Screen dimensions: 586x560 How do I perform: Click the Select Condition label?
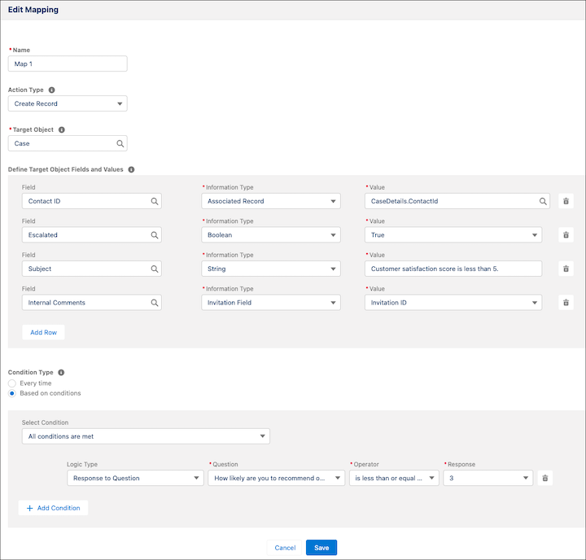coord(46,422)
